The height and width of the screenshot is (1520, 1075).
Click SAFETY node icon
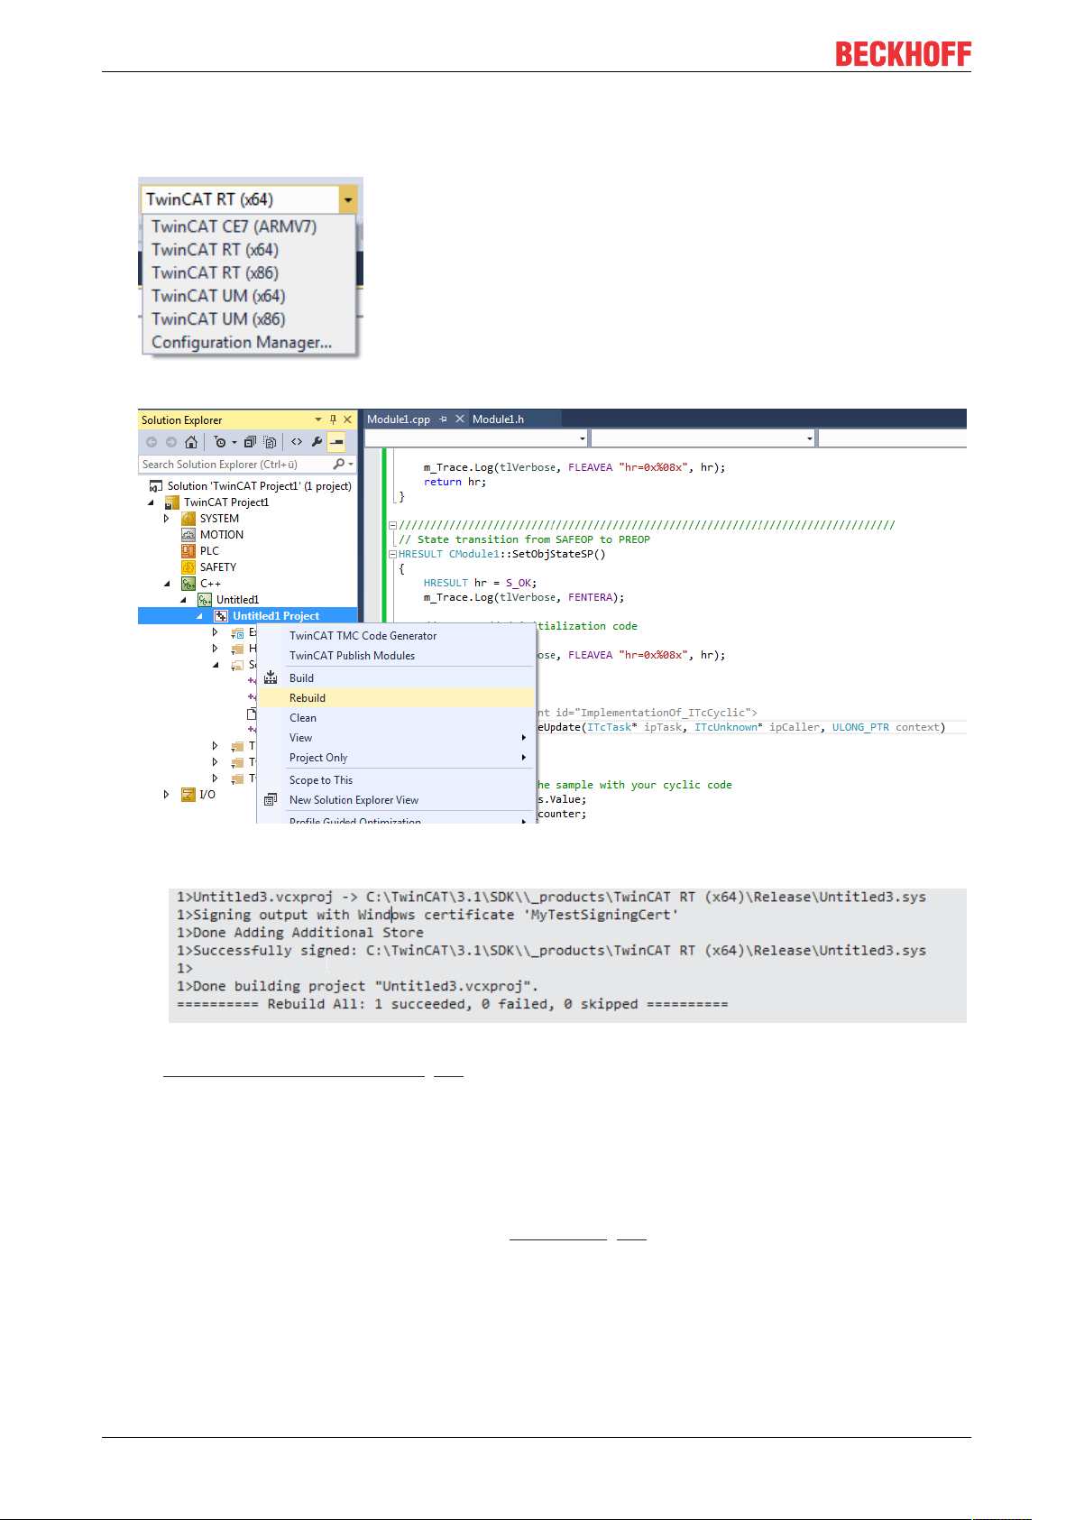pyautogui.click(x=188, y=567)
